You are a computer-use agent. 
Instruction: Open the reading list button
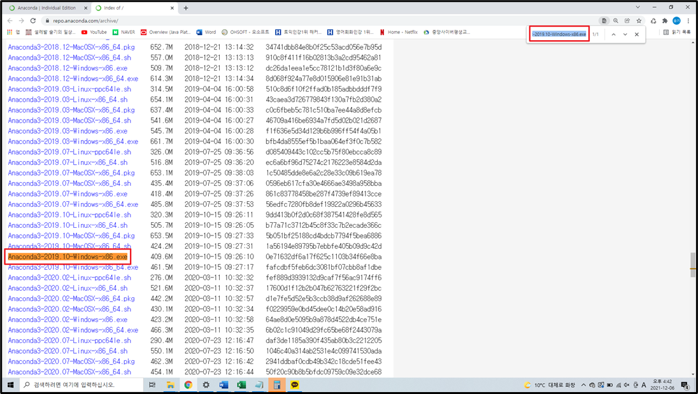tap(677, 32)
